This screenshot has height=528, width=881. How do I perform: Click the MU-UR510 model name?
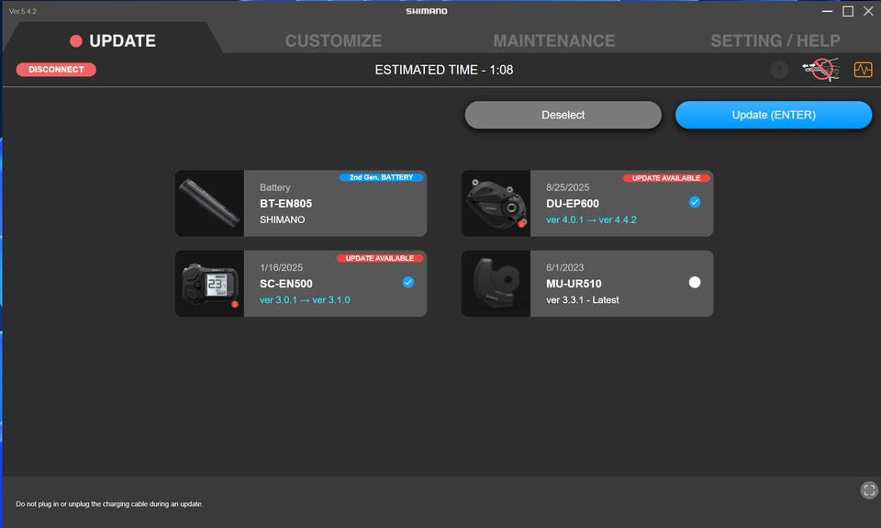pos(574,284)
